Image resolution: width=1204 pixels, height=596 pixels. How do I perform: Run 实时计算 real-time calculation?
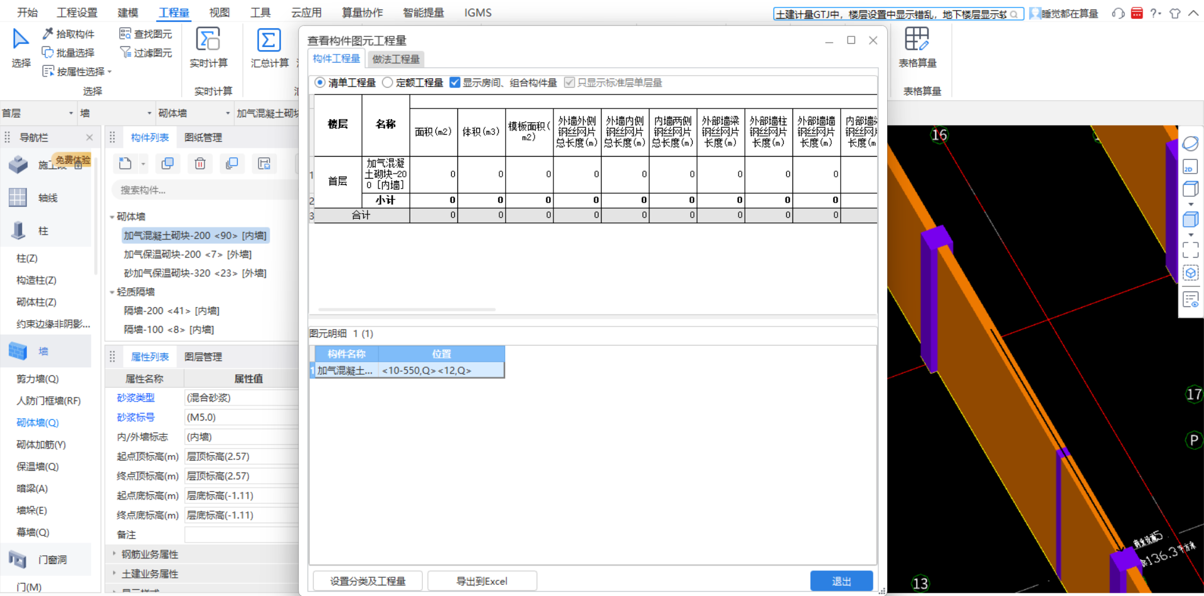coord(209,48)
